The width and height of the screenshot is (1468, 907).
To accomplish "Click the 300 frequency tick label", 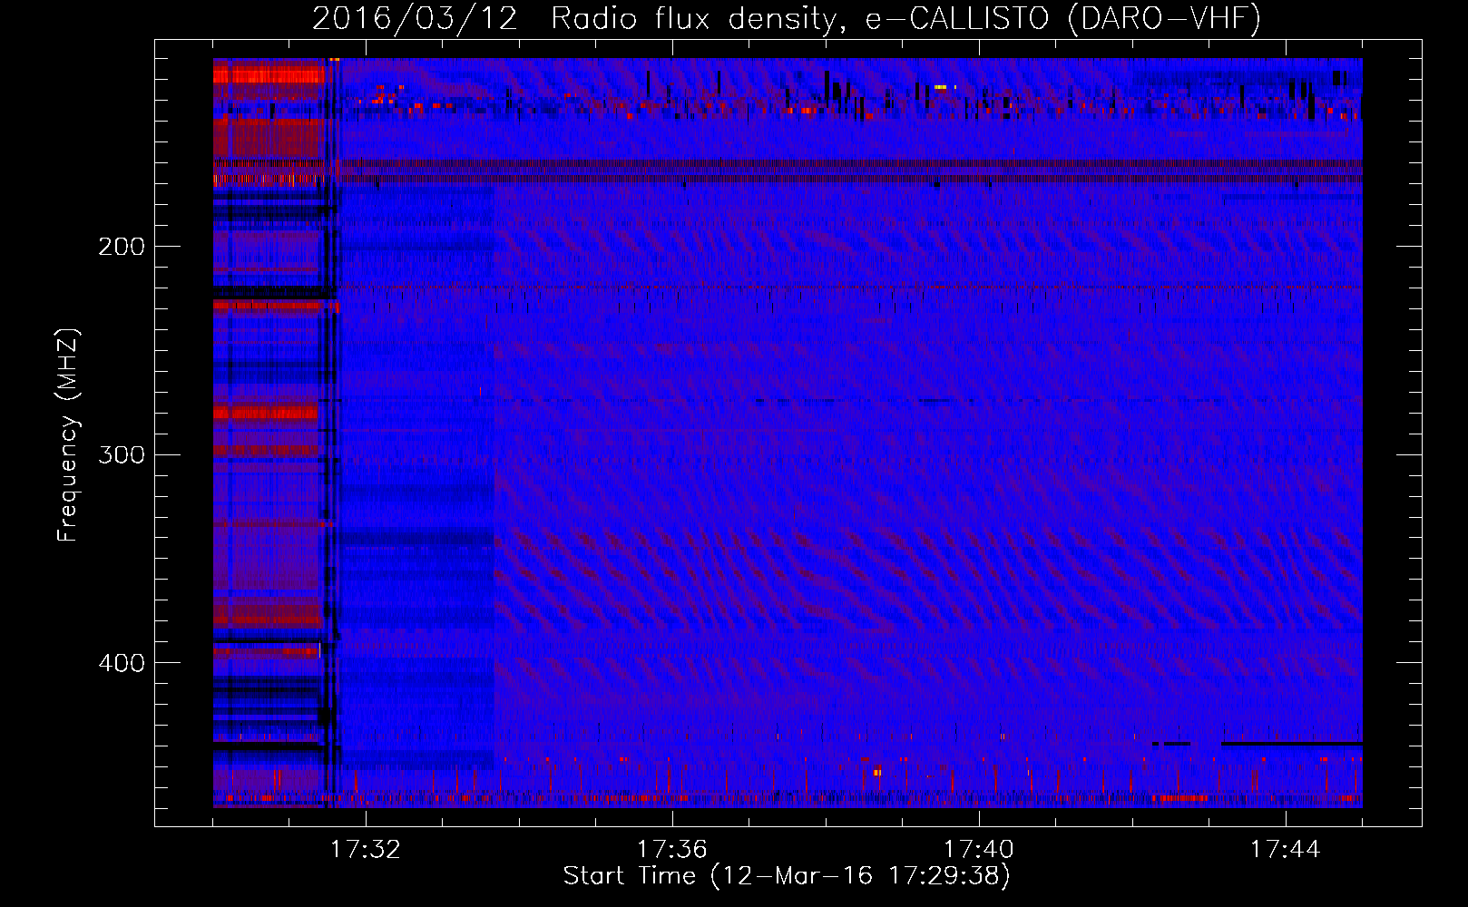I will point(122,454).
